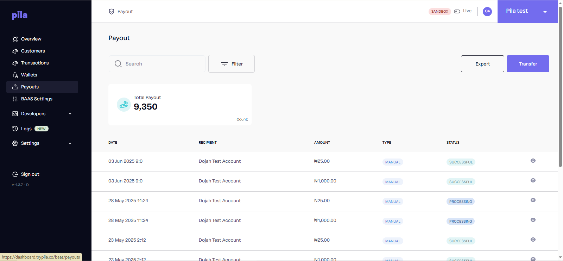The height and width of the screenshot is (261, 563).
Task: Click the AMOUNT column header
Action: 322,143
